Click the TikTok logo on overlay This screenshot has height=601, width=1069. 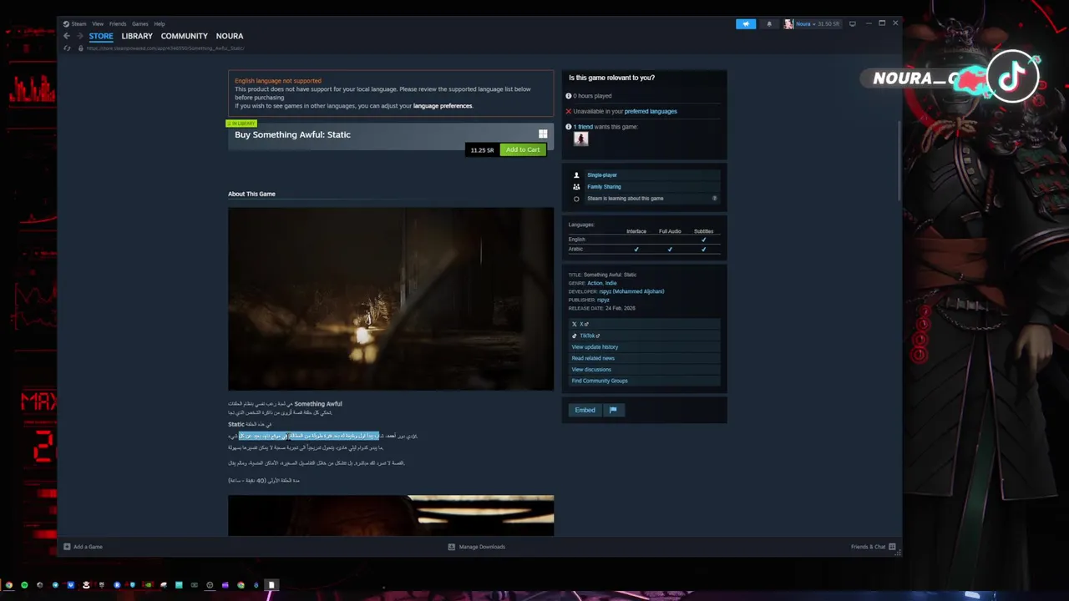click(x=1012, y=78)
